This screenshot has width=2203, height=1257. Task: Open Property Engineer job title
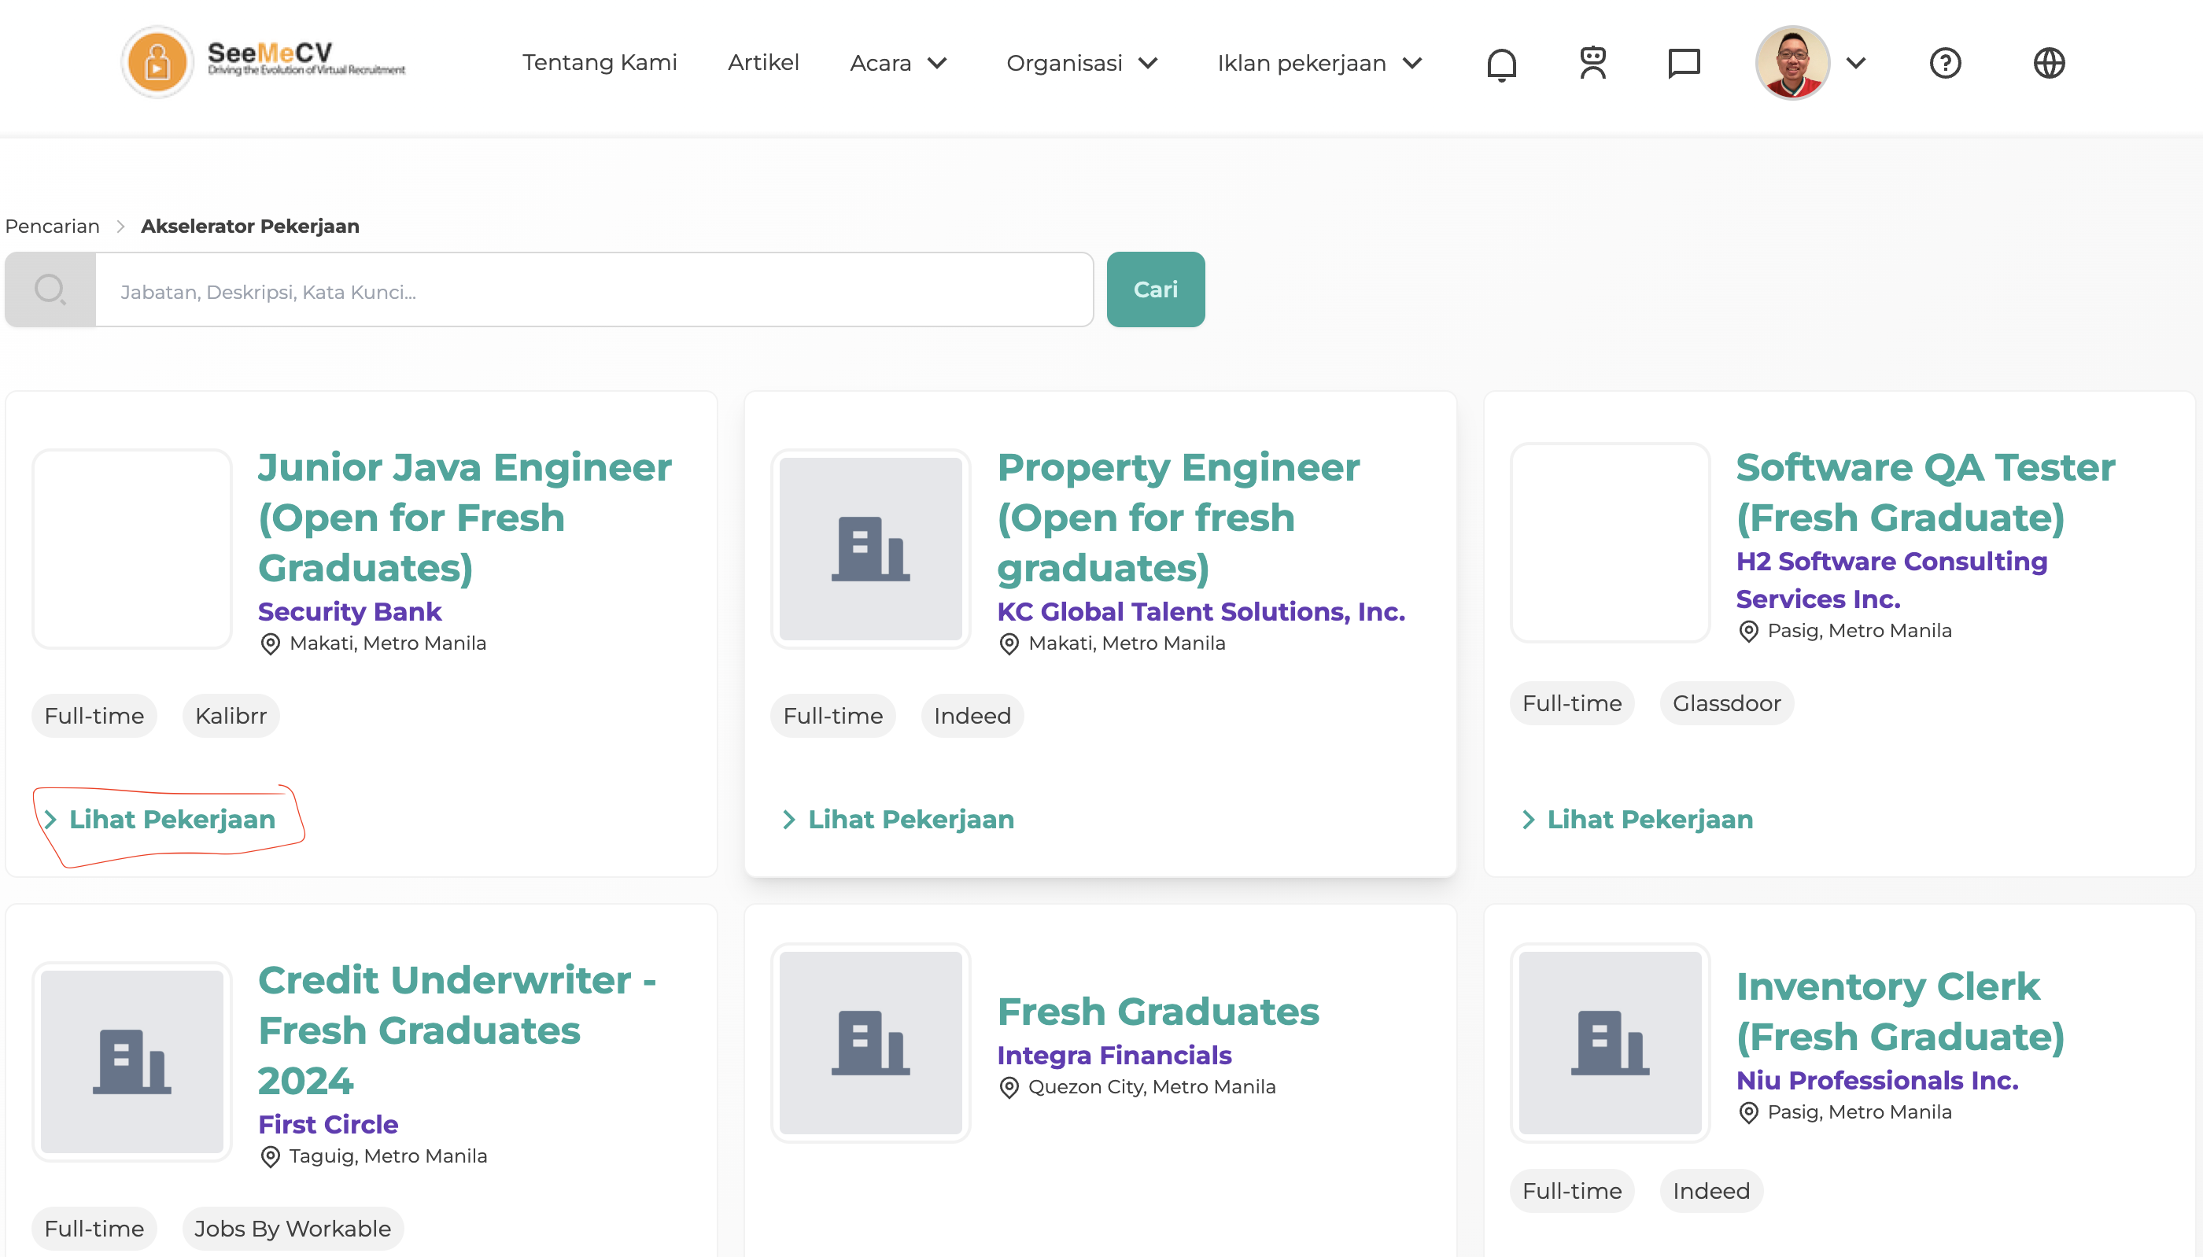click(1179, 517)
